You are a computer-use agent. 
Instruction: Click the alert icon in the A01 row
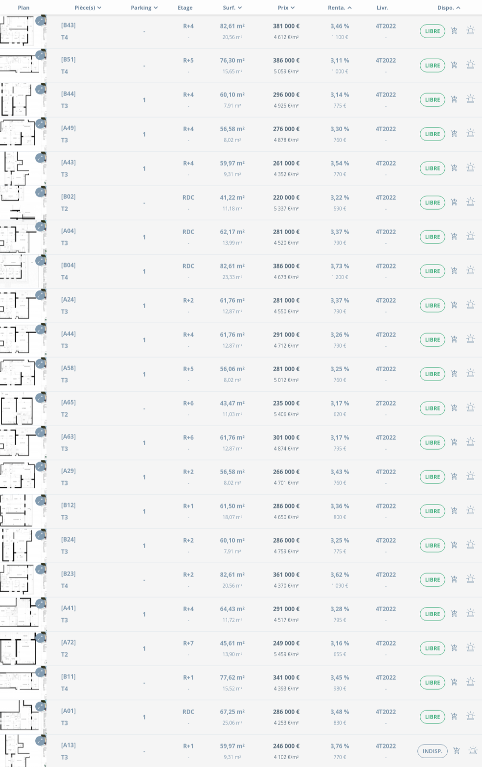(471, 717)
